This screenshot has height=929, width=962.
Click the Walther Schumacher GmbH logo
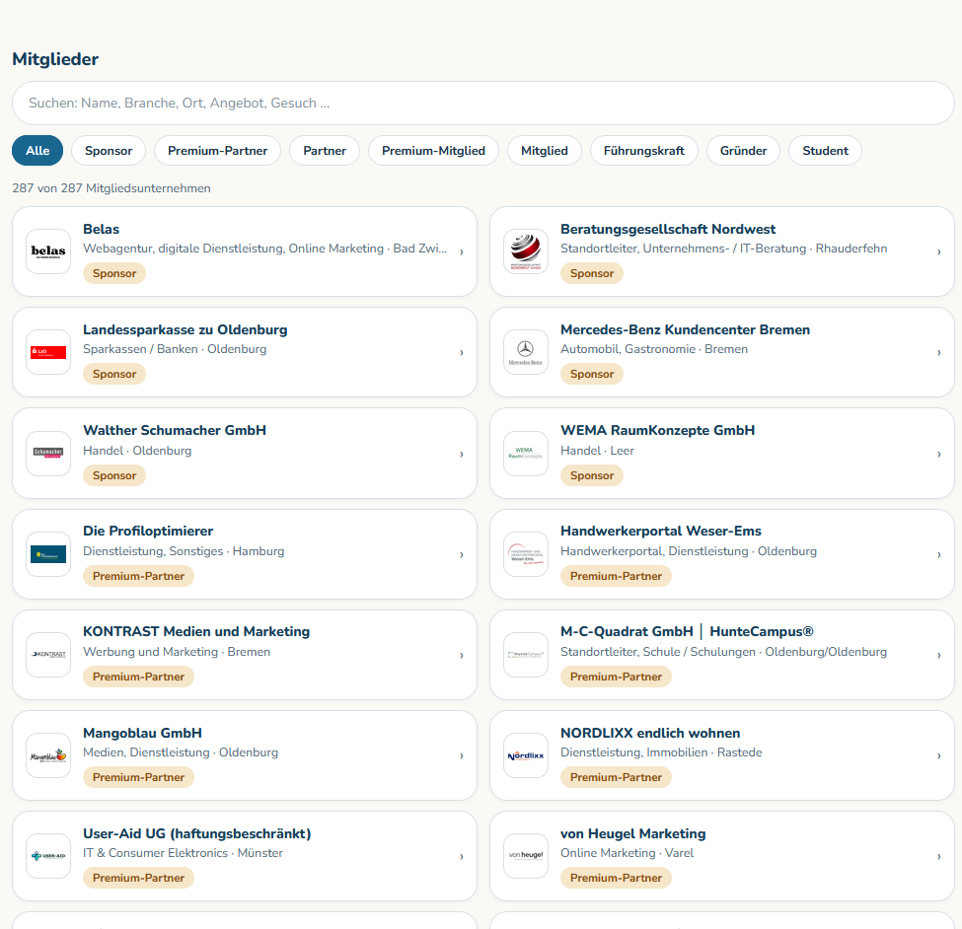pyautogui.click(x=48, y=454)
